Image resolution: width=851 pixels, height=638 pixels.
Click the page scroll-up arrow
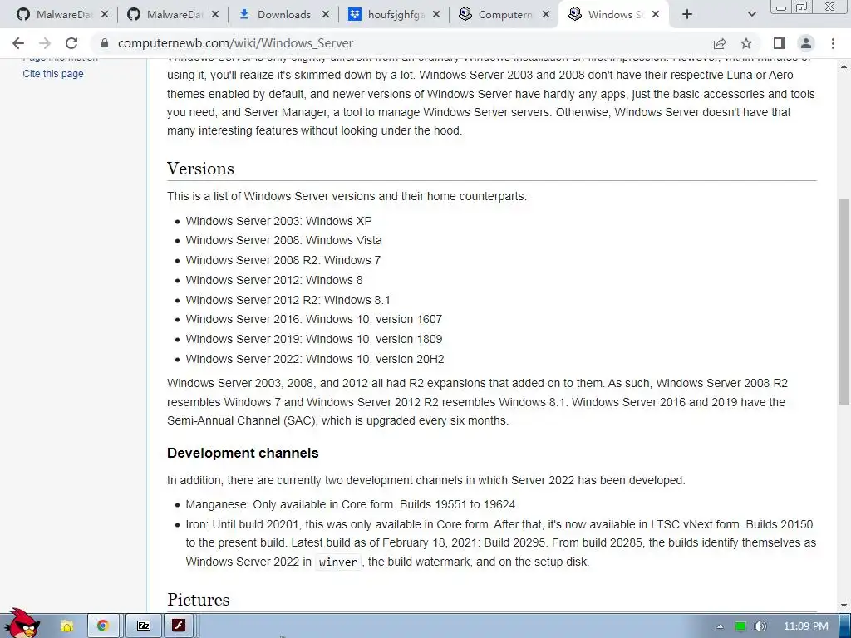[x=844, y=66]
